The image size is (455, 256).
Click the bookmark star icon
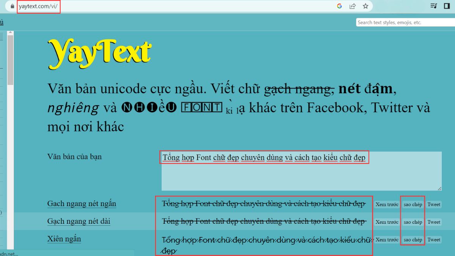click(x=366, y=6)
